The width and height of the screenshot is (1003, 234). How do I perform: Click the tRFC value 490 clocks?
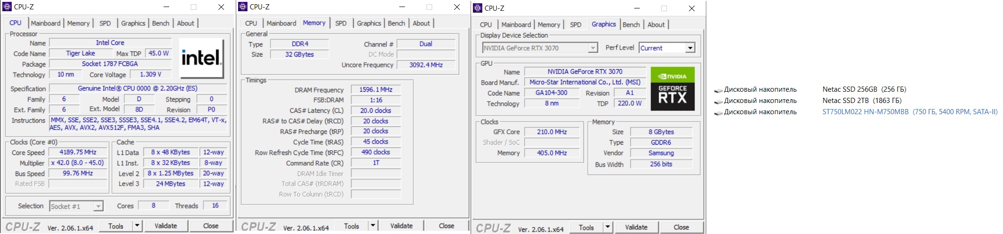point(376,152)
